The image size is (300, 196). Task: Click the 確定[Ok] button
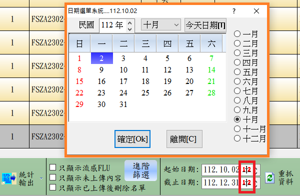pos(132,139)
